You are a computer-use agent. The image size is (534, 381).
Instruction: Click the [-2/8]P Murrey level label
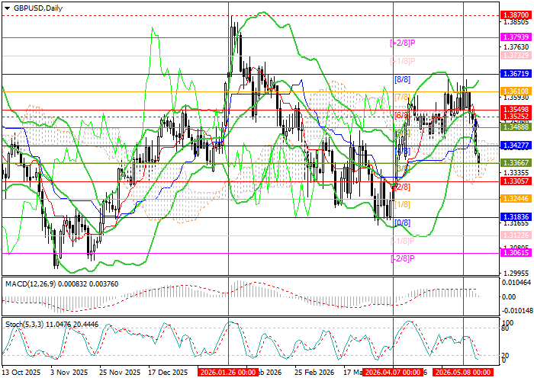click(x=403, y=258)
